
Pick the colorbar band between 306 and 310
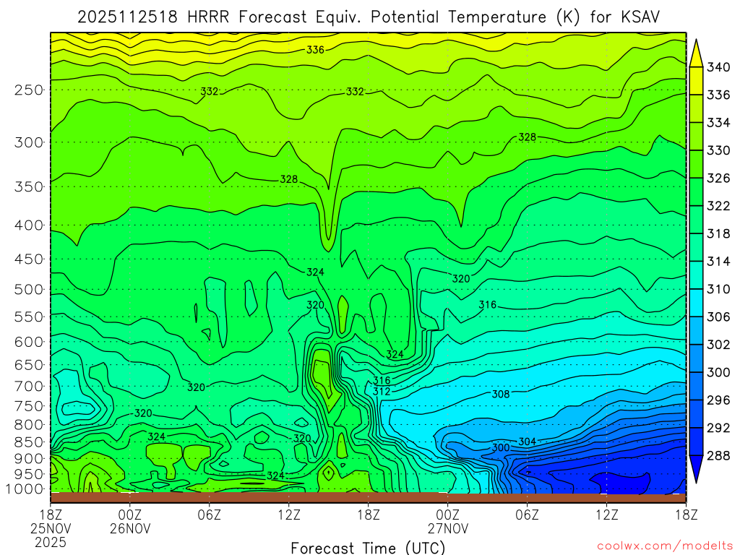tap(696, 303)
